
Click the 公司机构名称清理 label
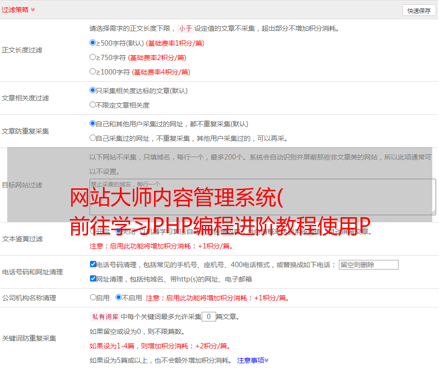(29, 298)
